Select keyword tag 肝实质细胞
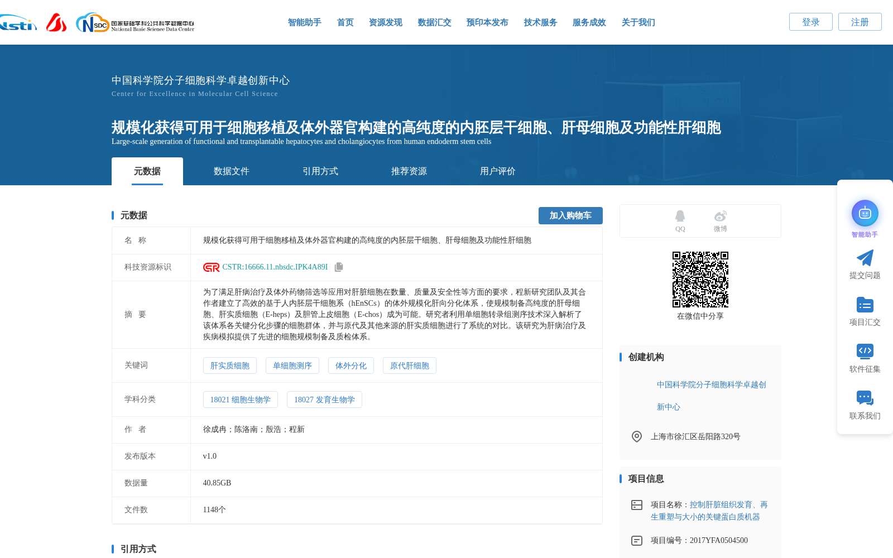The width and height of the screenshot is (893, 558). 230,365
